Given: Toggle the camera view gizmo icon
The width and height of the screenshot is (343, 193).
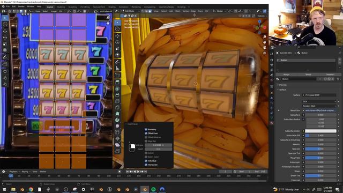Looking at the screenshot, I should point(264,48).
